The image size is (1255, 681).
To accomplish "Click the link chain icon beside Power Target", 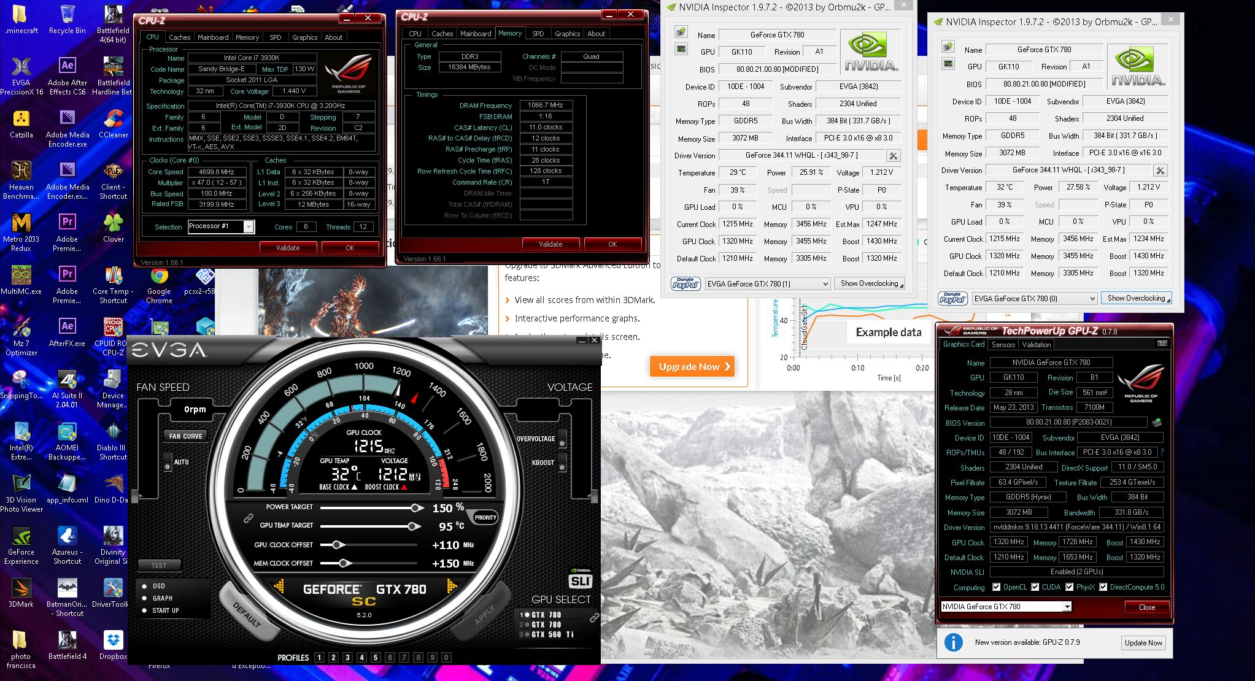I will [249, 518].
